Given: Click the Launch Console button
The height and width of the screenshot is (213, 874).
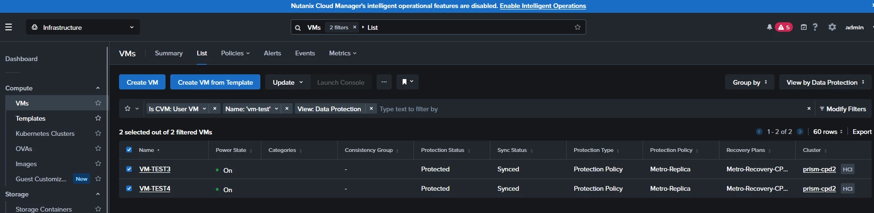Looking at the screenshot, I should point(340,82).
